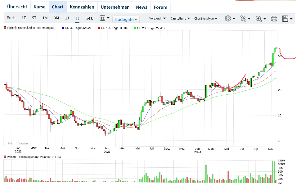The height and width of the screenshot is (186, 296).
Task: Open the Vergleich dropdown
Action: point(157,18)
